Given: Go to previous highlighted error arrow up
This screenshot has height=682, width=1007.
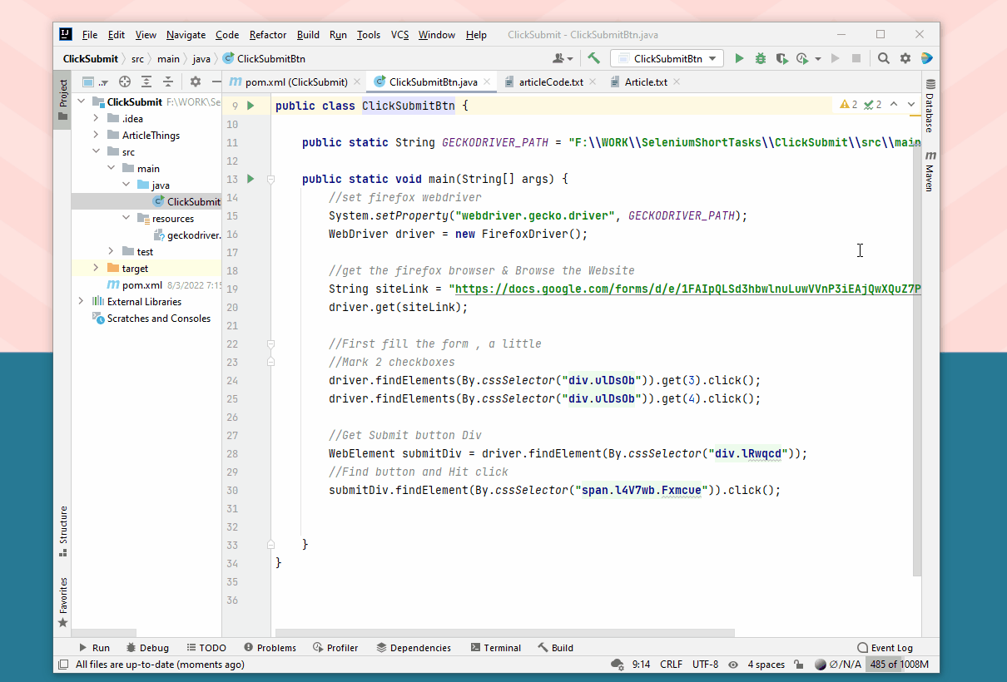Looking at the screenshot, I should (894, 105).
